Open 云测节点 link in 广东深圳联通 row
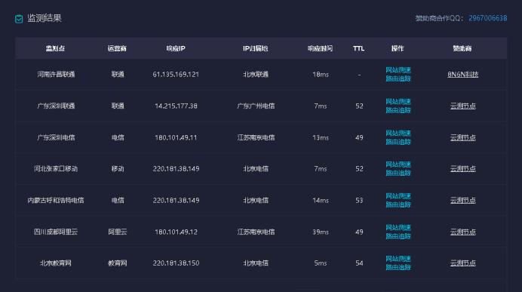 462,106
